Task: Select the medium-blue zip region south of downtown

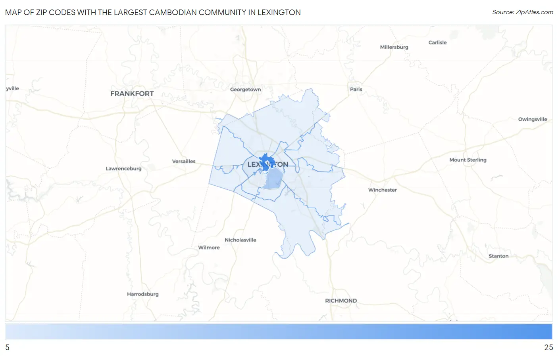Action: [x=273, y=179]
